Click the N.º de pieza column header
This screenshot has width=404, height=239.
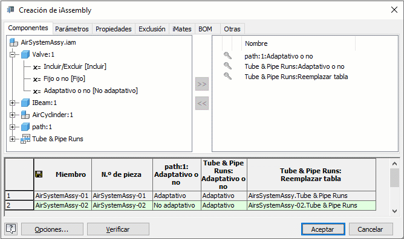(122, 174)
